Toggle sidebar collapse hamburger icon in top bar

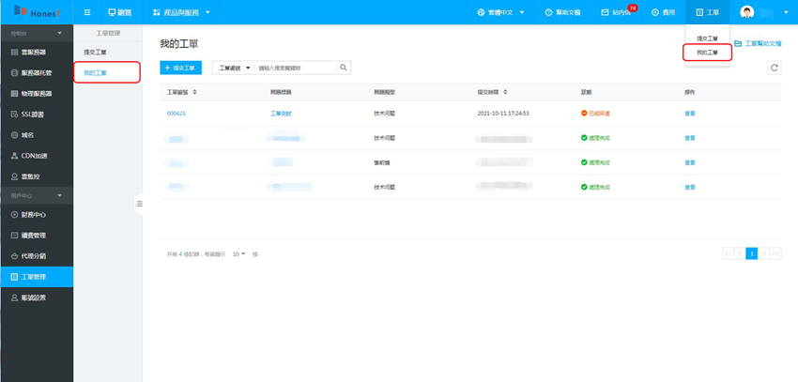pyautogui.click(x=87, y=12)
